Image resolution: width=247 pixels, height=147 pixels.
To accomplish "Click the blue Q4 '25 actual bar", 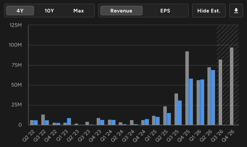I will [x=191, y=102].
